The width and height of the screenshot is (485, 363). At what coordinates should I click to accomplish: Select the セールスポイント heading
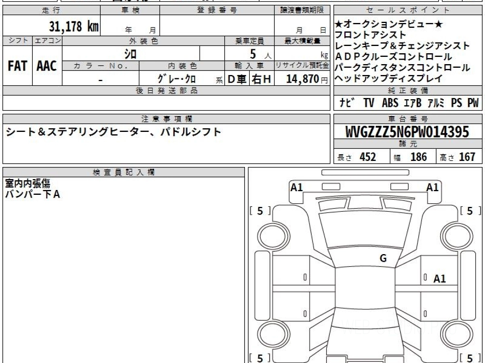coord(408,11)
